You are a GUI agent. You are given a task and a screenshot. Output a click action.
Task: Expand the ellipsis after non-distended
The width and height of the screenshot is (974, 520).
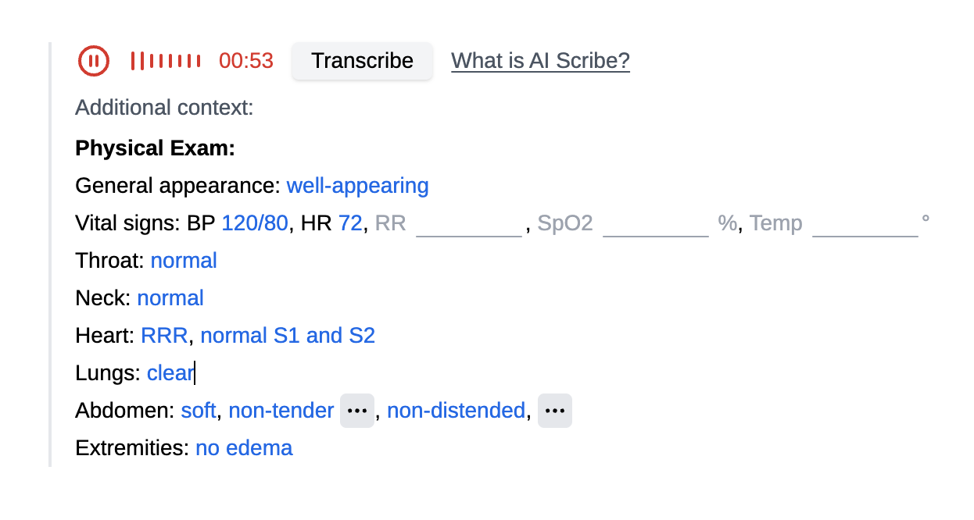point(554,411)
